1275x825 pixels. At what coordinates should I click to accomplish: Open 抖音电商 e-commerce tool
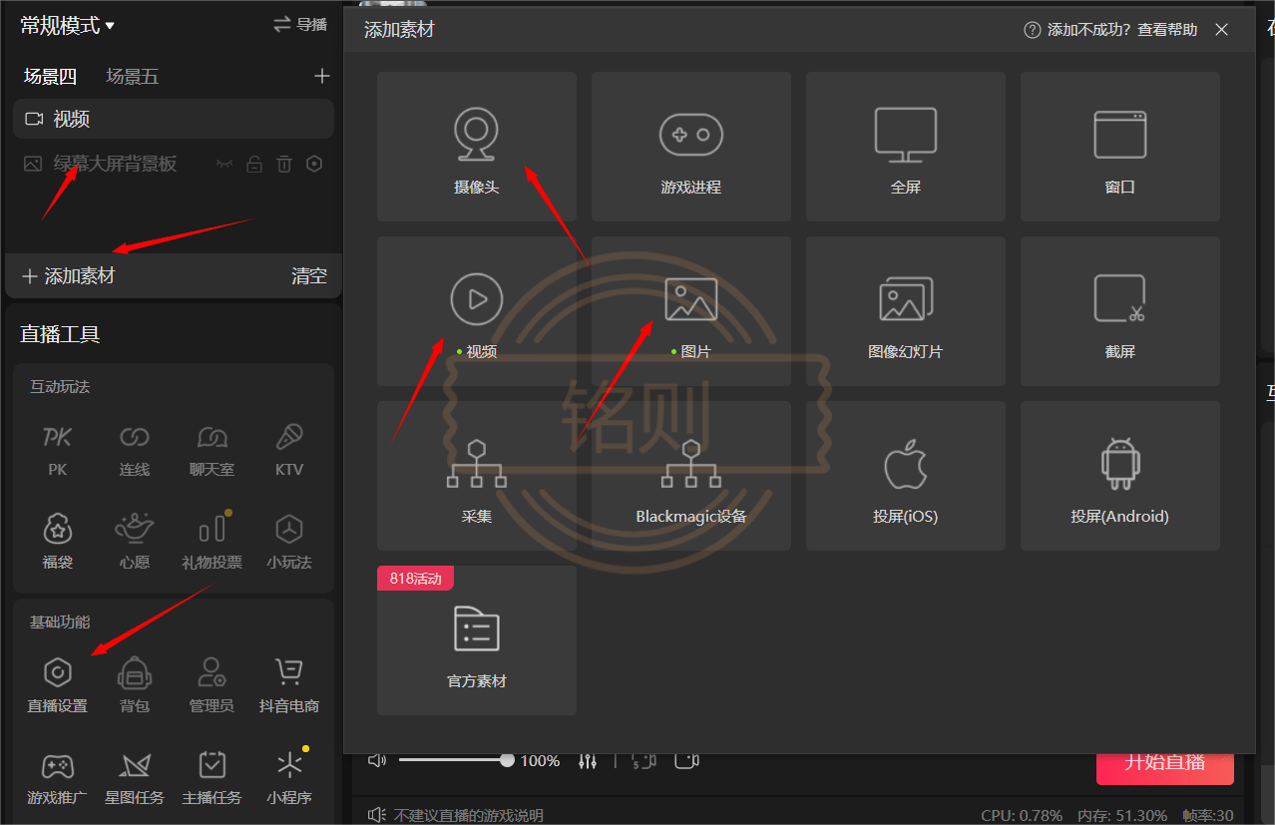coord(289,686)
